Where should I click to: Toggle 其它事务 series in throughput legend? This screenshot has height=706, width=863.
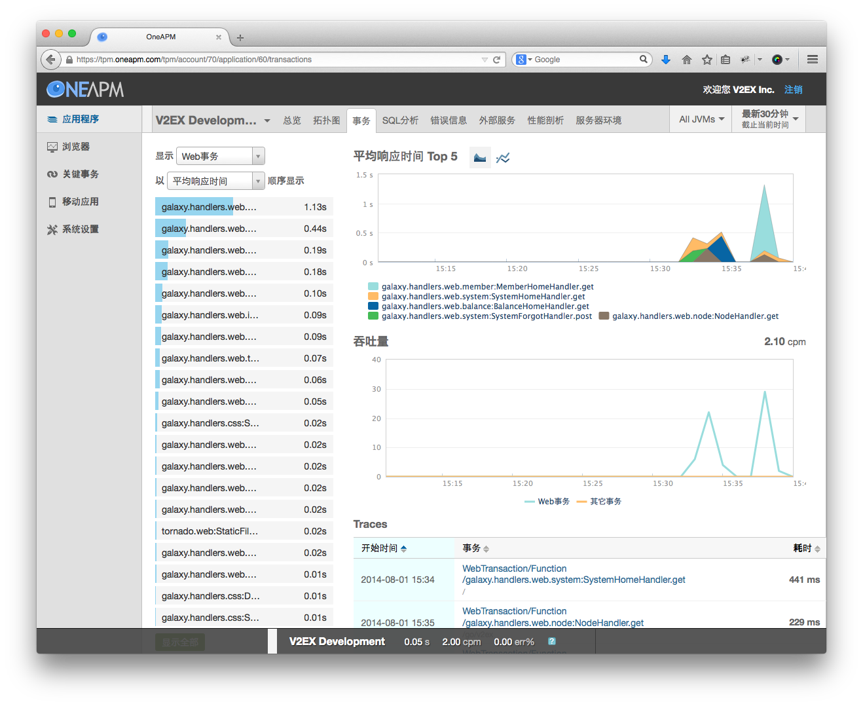pos(599,502)
